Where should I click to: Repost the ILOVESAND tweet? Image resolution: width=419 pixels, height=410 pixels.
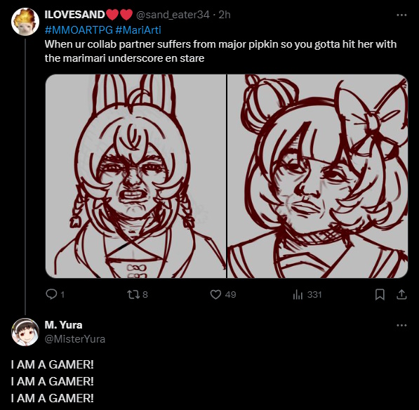pyautogui.click(x=133, y=295)
